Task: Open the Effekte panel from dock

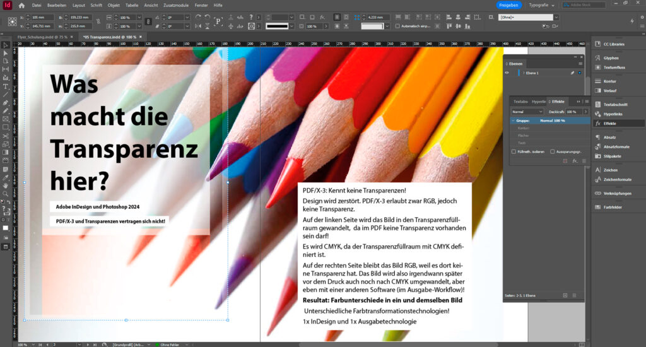Action: pyautogui.click(x=610, y=124)
